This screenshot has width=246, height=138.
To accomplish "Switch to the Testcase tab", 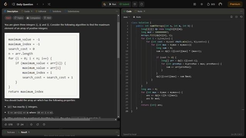I will (x=9, y=132).
